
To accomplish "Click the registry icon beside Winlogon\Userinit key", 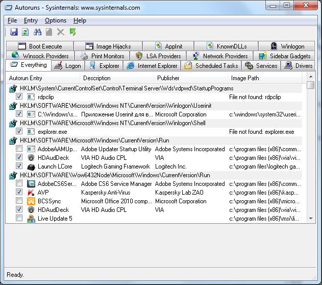I will [13, 106].
